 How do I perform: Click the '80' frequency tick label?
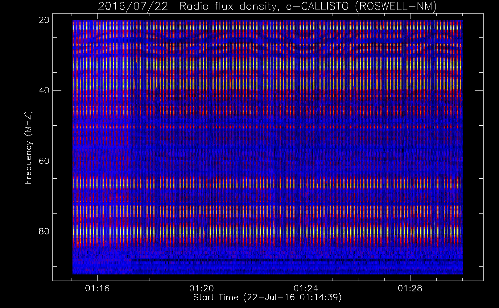(44, 231)
